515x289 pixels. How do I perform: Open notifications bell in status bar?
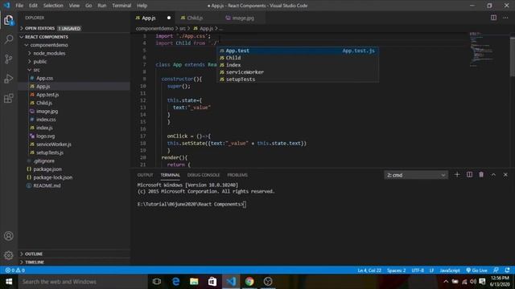508,271
